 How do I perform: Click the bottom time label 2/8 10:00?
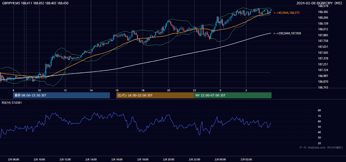[39, 159]
